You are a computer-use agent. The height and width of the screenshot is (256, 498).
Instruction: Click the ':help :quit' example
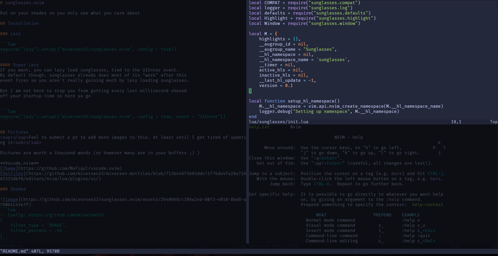tap(416, 236)
